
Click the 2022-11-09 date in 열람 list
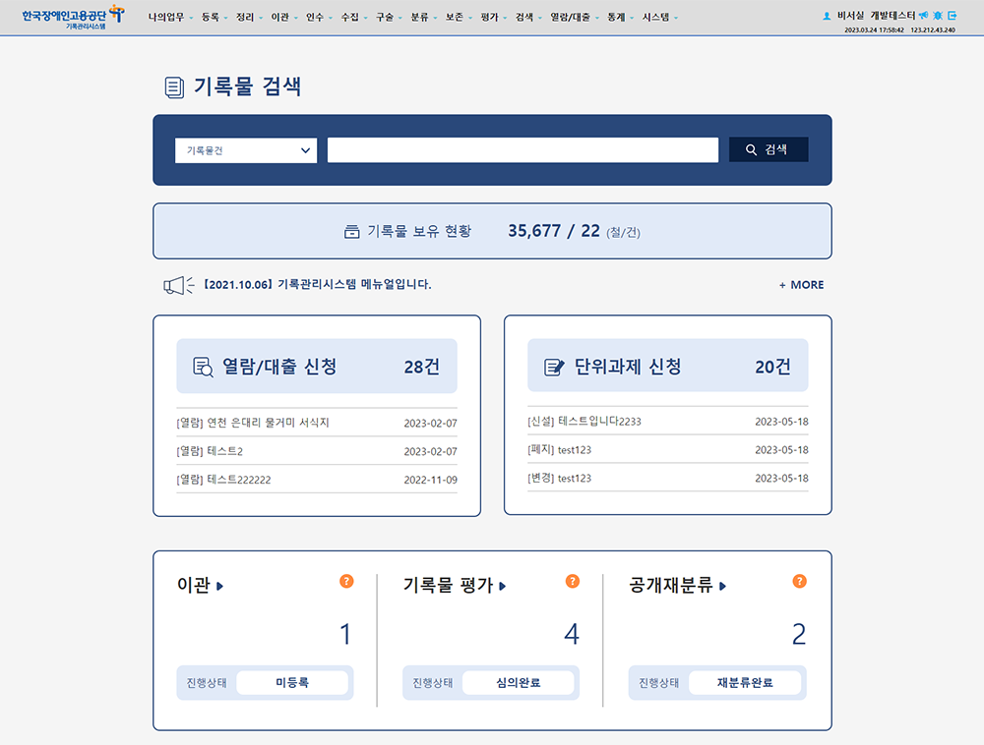pos(431,480)
